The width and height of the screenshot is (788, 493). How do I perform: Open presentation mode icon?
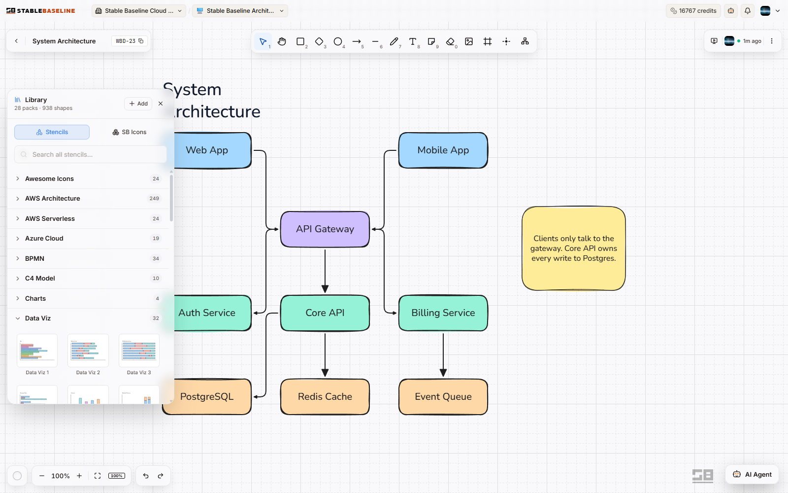tap(714, 41)
